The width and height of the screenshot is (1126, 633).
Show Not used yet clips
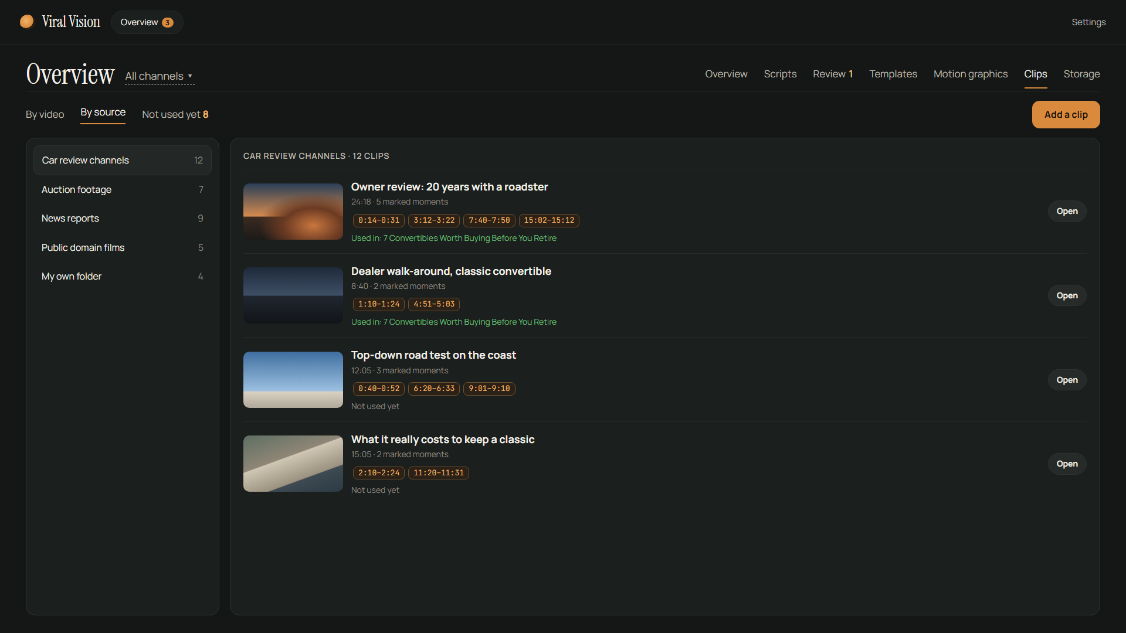(x=175, y=114)
